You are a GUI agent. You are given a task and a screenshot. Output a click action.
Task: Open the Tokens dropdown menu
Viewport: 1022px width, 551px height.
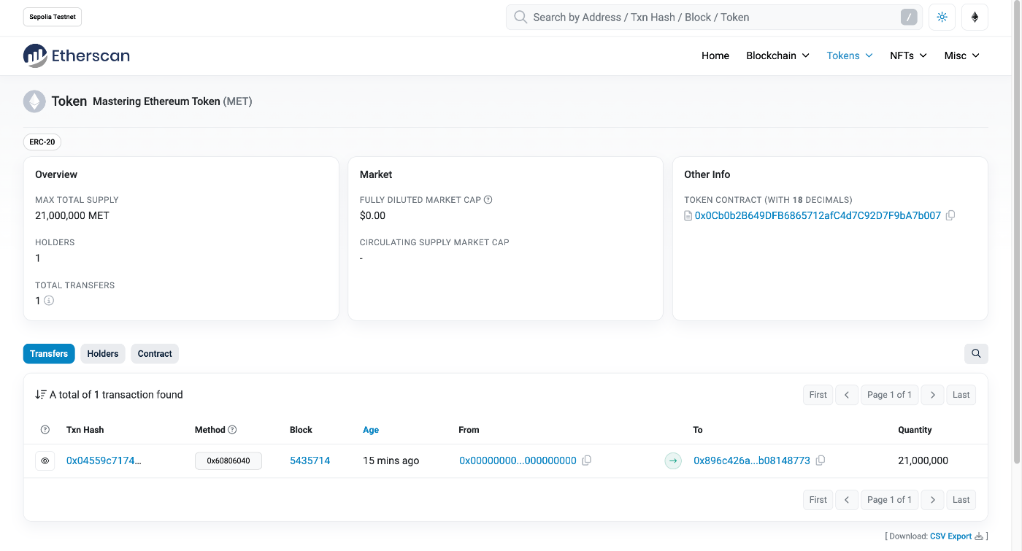coord(850,55)
